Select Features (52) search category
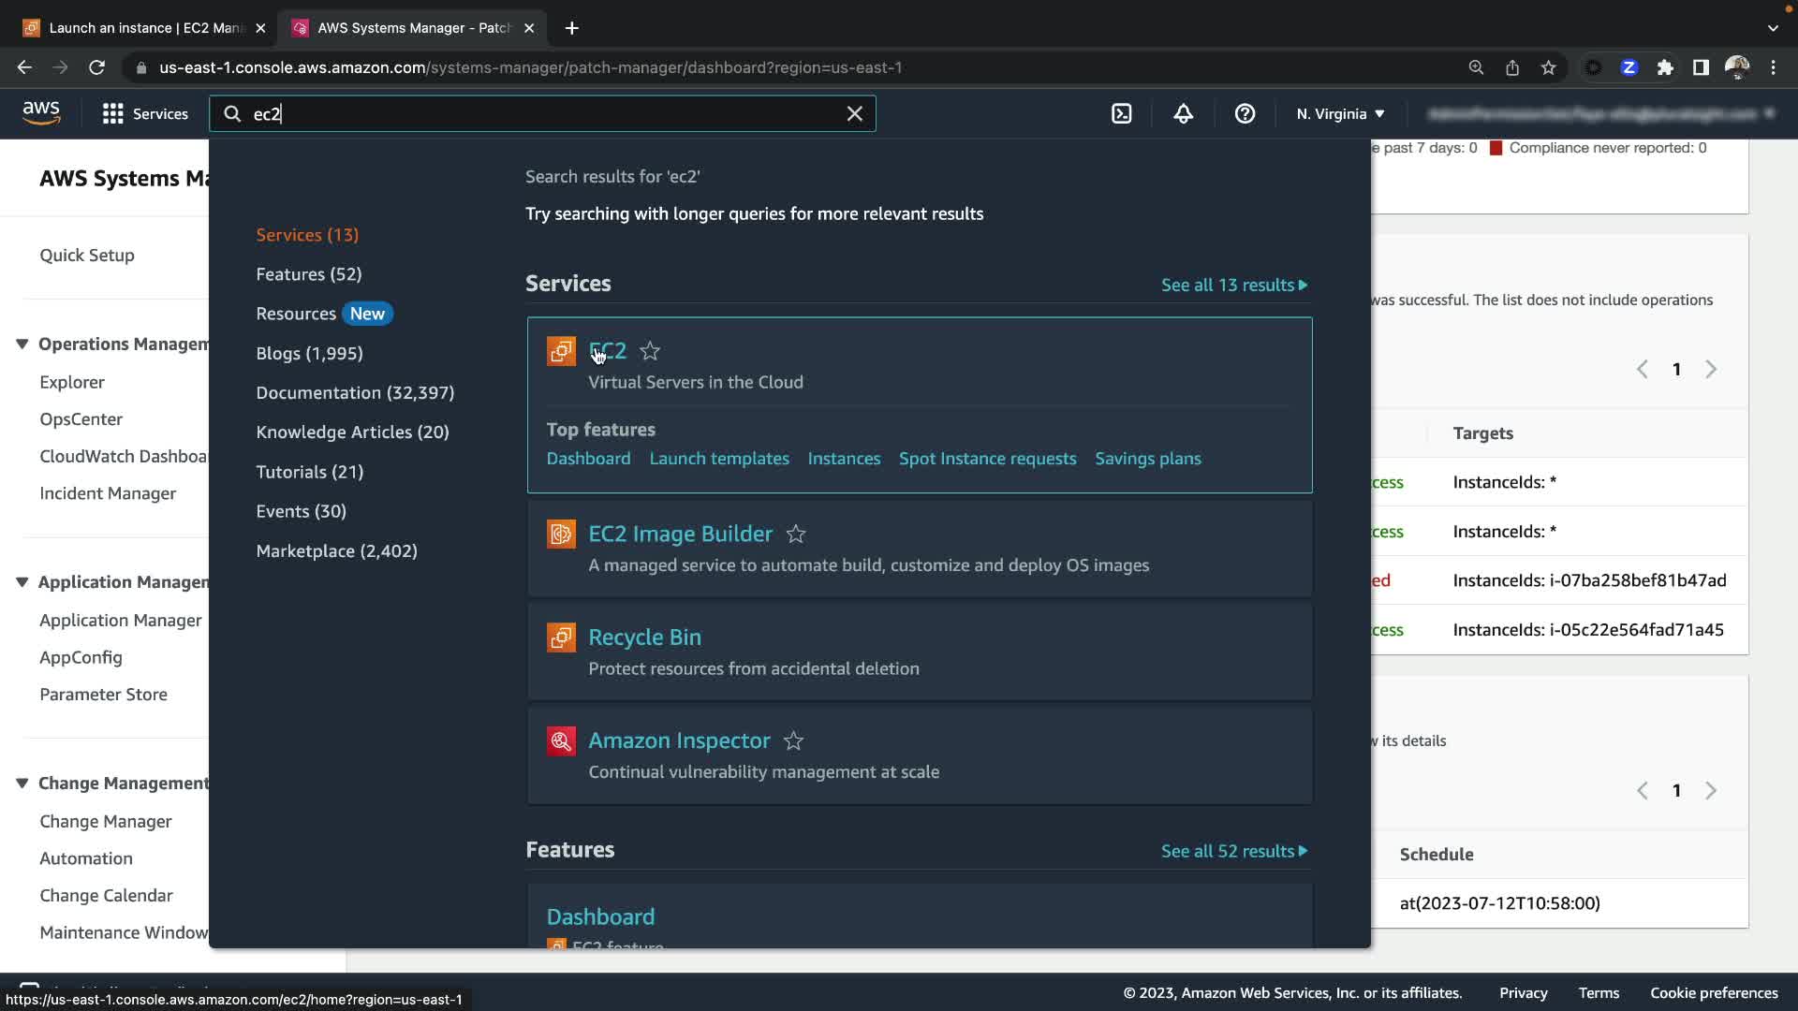1798x1011 pixels. click(x=308, y=273)
